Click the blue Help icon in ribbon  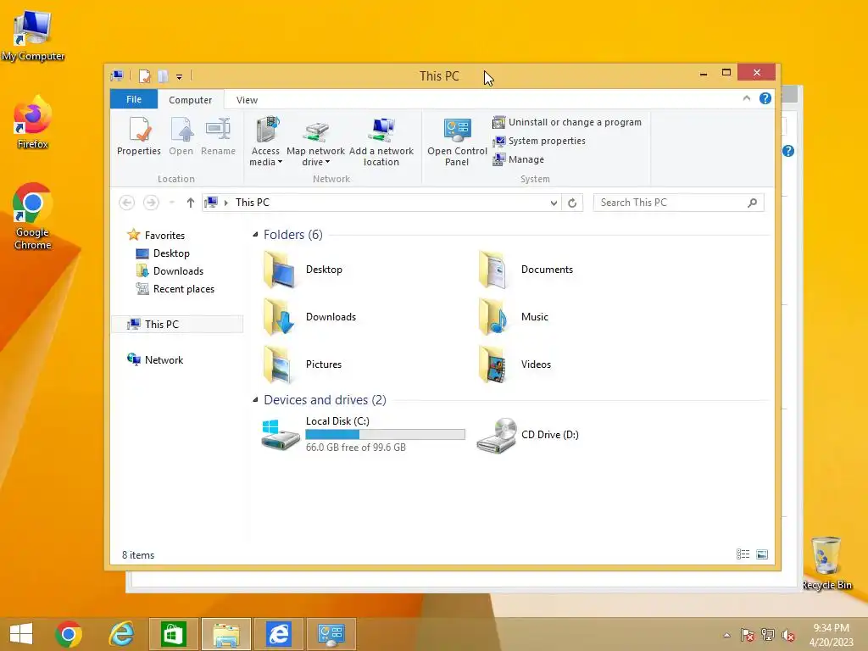pyautogui.click(x=765, y=98)
